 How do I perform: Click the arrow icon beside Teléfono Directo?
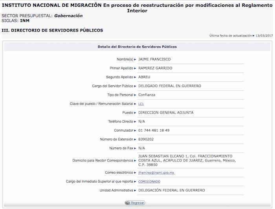pos(135,121)
